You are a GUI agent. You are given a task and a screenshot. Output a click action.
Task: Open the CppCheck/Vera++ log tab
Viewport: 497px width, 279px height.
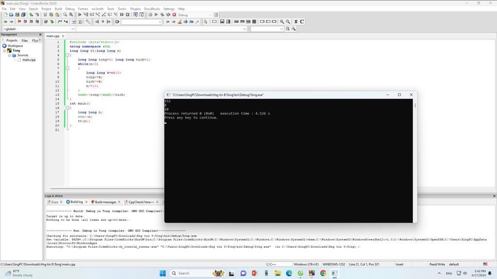click(x=141, y=202)
